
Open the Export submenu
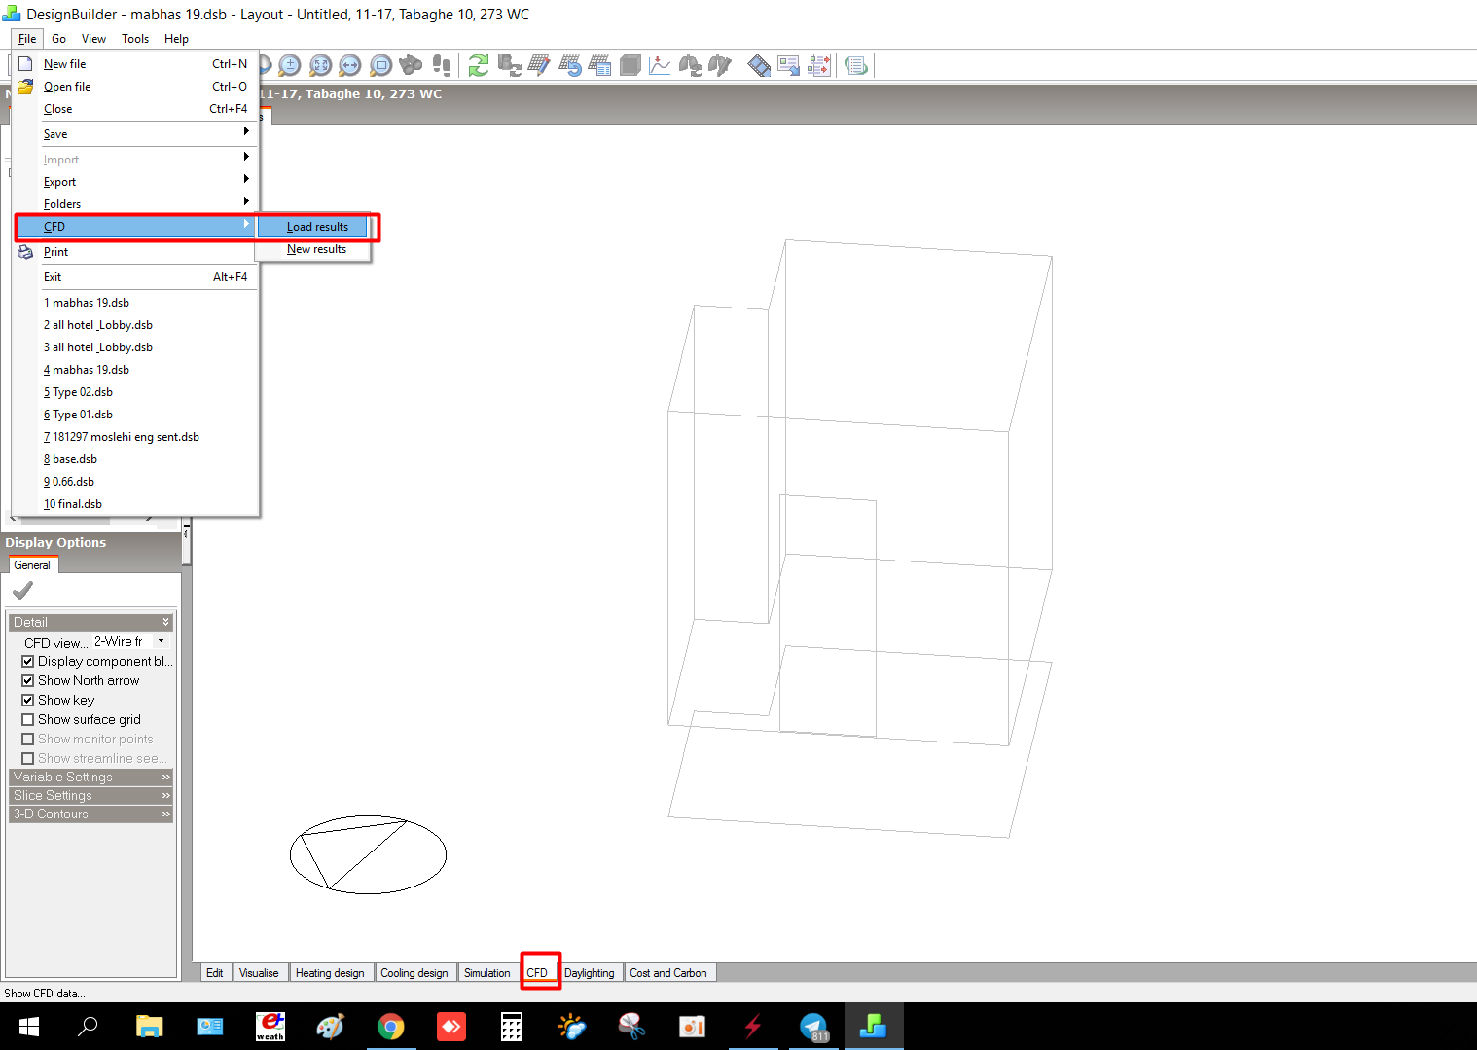coord(136,182)
